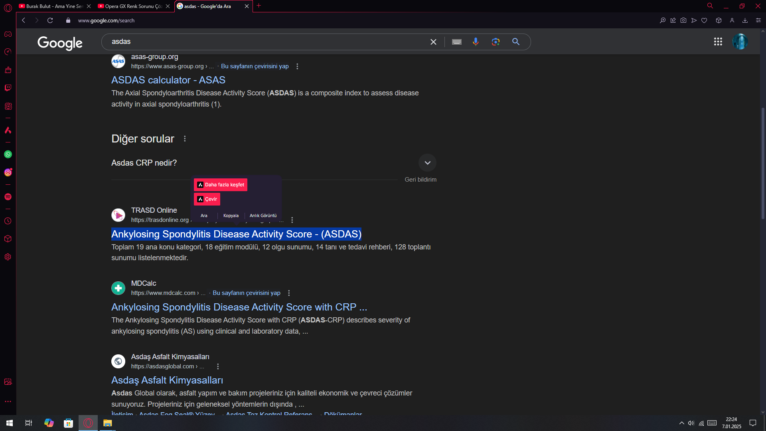Open three-dot menu for MDCalc result
The image size is (766, 431).
coord(289,293)
